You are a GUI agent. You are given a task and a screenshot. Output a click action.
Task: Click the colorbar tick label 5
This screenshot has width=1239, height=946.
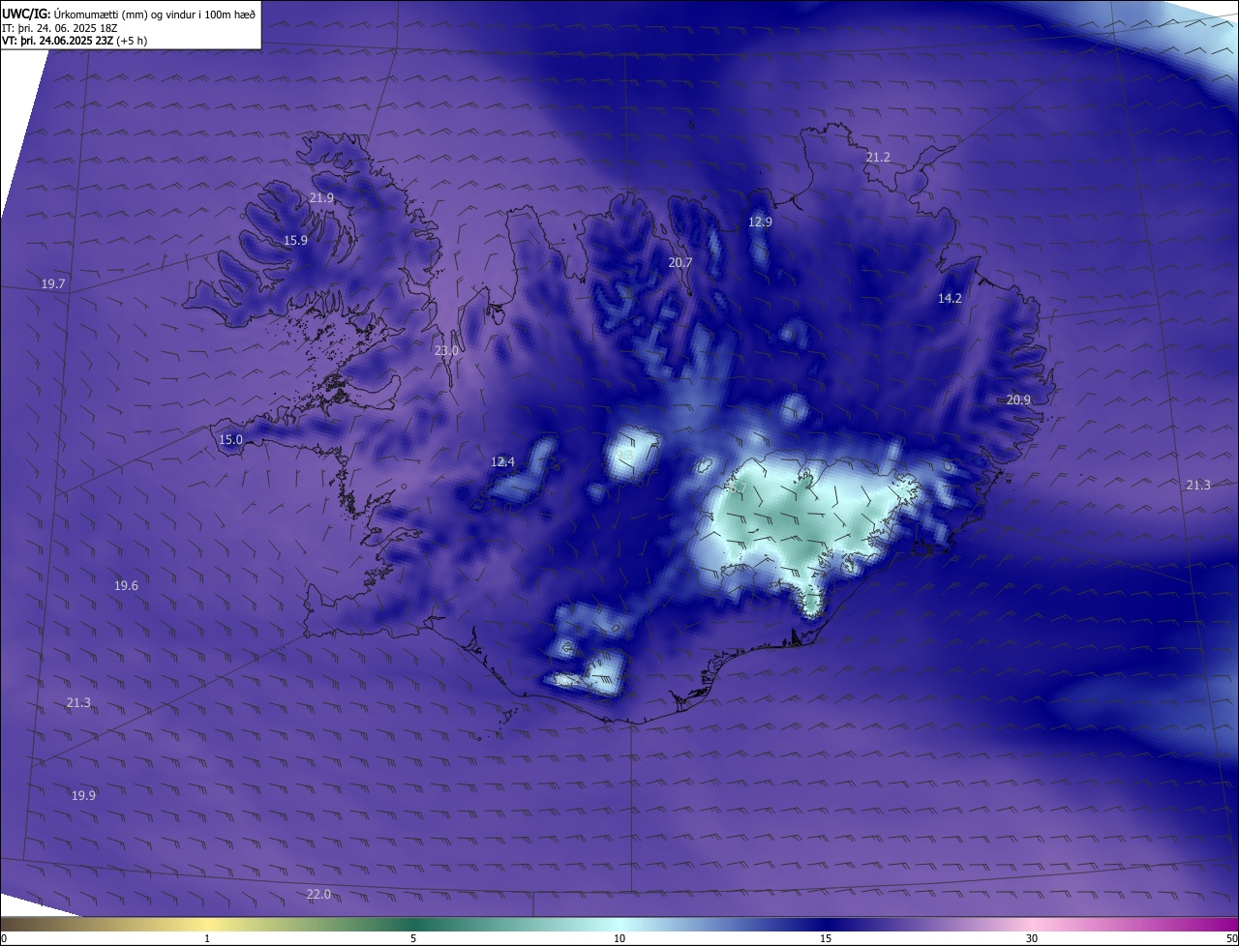(x=413, y=938)
